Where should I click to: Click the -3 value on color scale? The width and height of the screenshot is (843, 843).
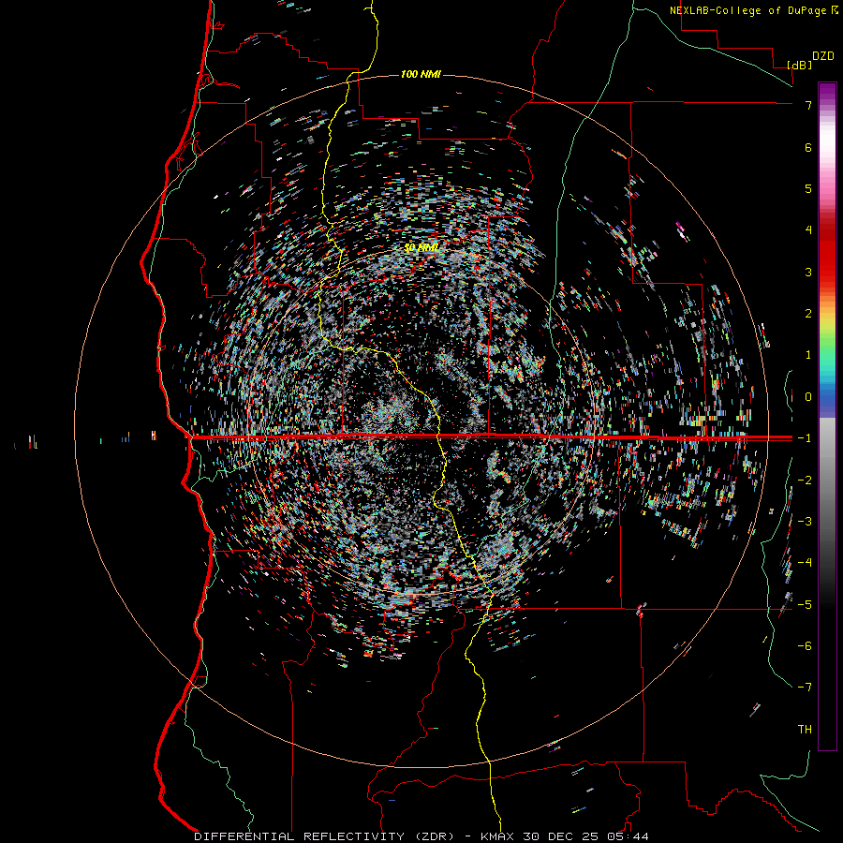pos(805,522)
